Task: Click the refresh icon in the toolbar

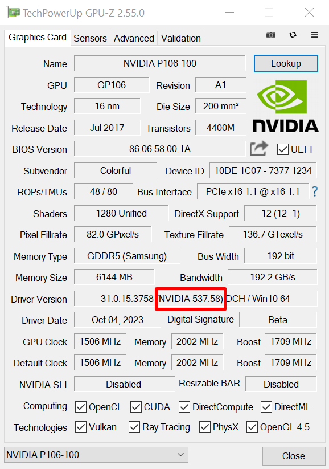Action: (x=293, y=35)
